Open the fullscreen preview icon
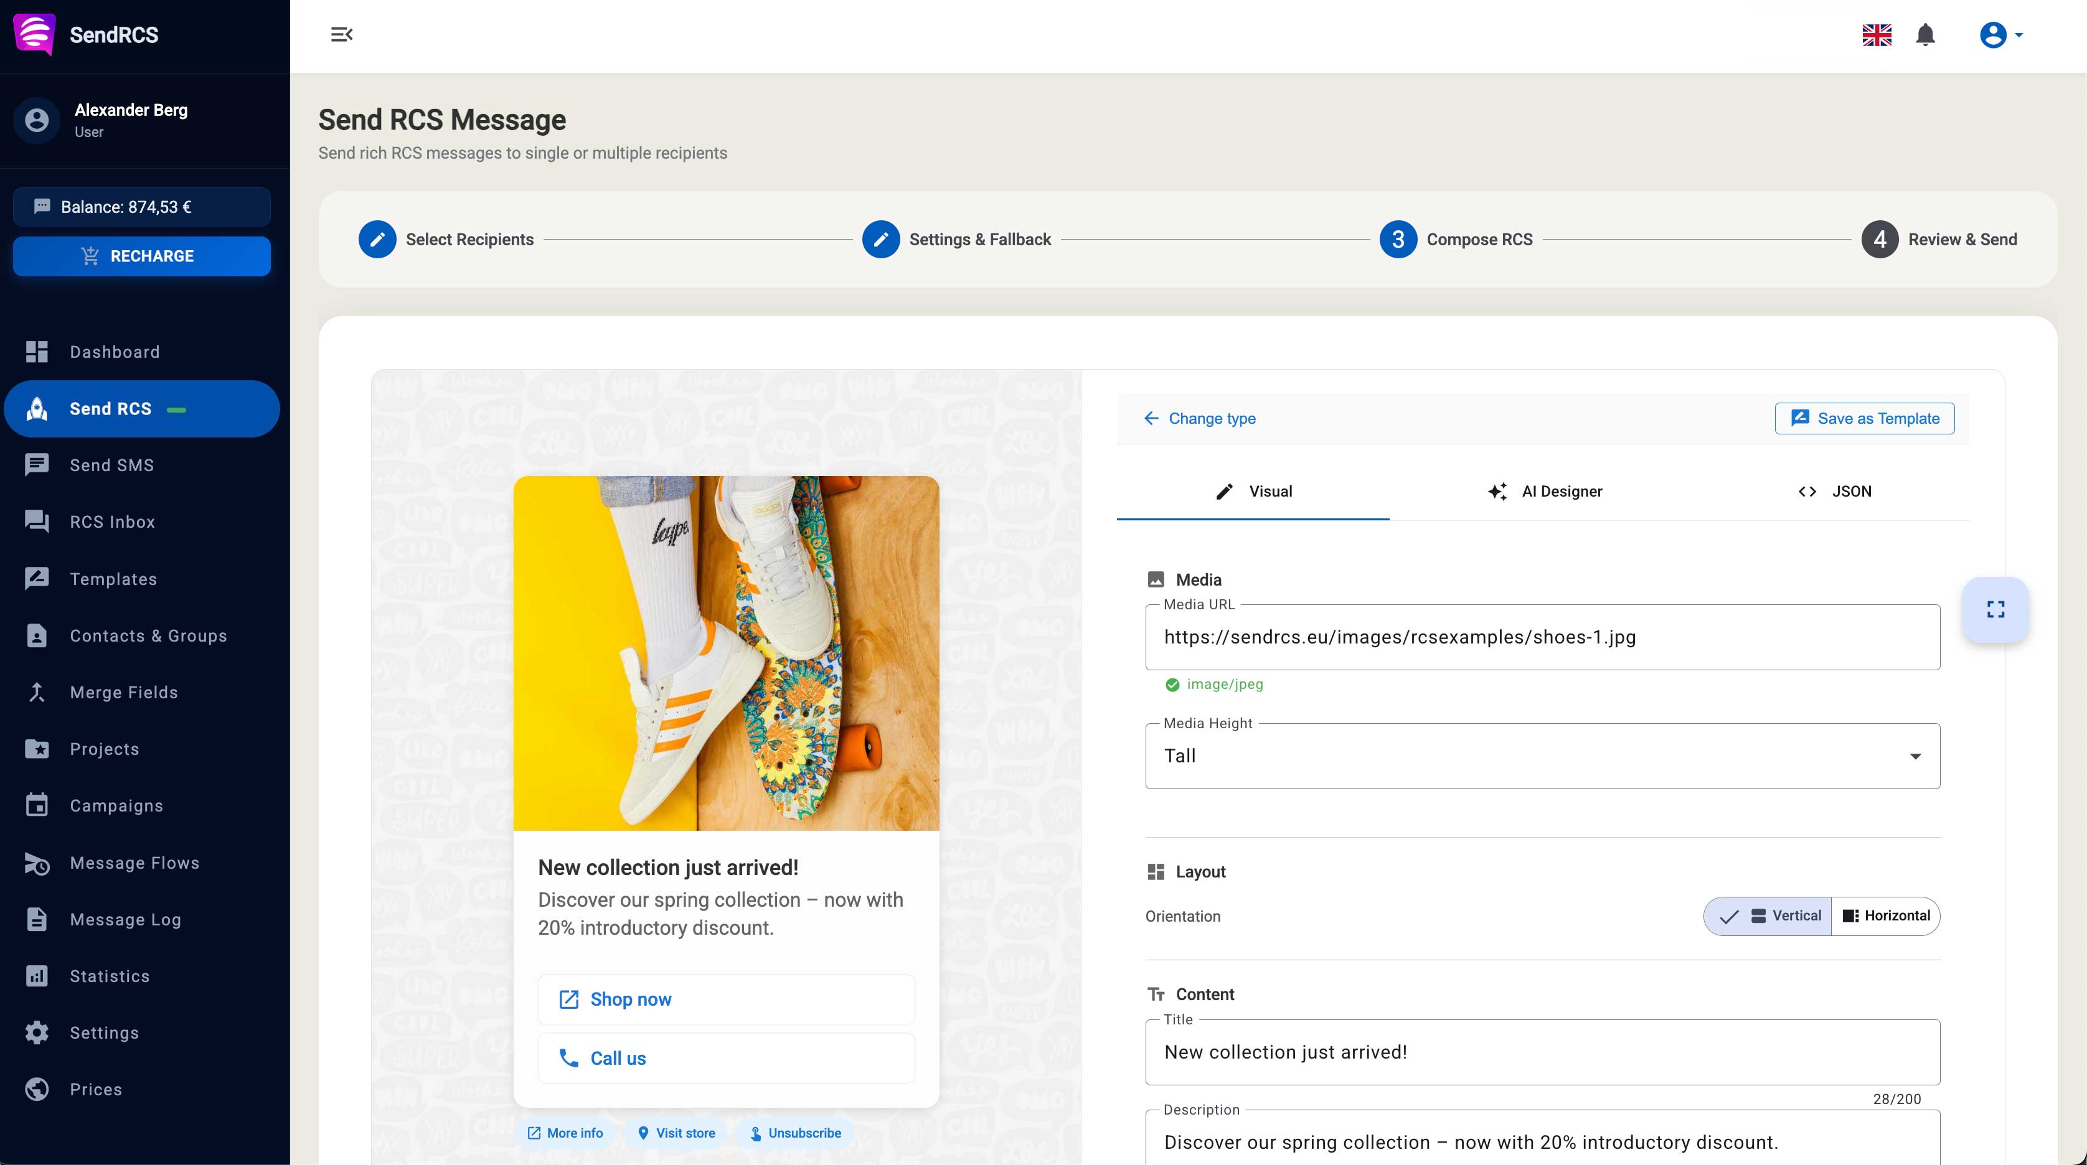 click(x=1995, y=611)
